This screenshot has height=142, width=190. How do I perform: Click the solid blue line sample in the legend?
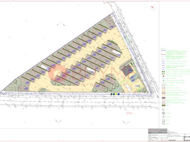coord(163,51)
